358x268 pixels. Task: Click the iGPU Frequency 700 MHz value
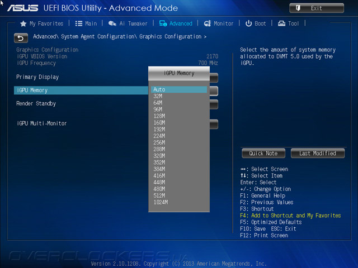coord(208,63)
